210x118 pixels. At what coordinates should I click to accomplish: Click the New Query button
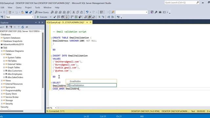click(42, 12)
